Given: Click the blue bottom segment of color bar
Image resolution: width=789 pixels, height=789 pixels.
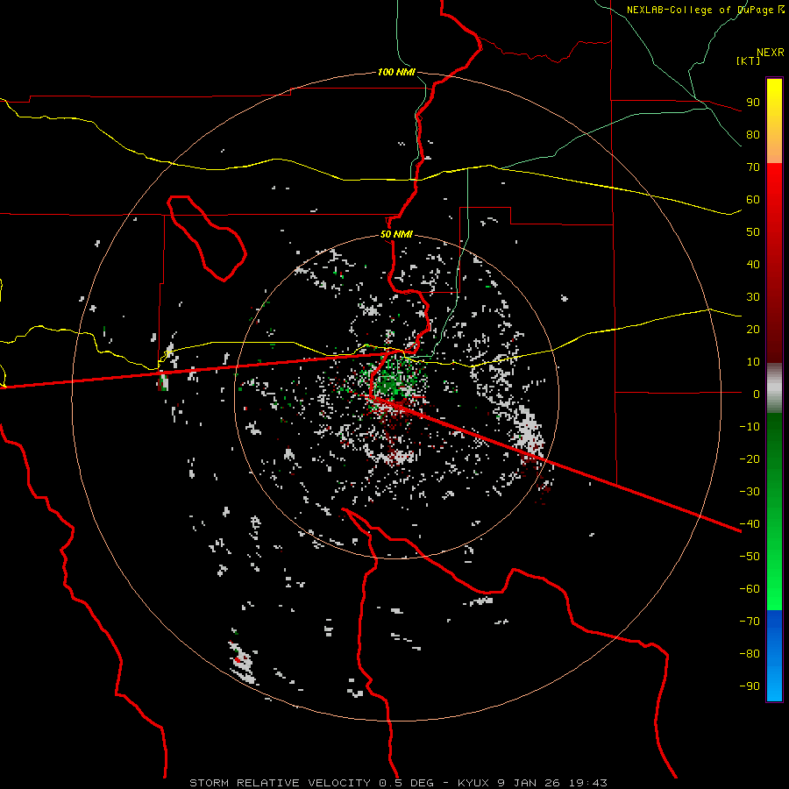Looking at the screenshot, I should pyautogui.click(x=774, y=656).
